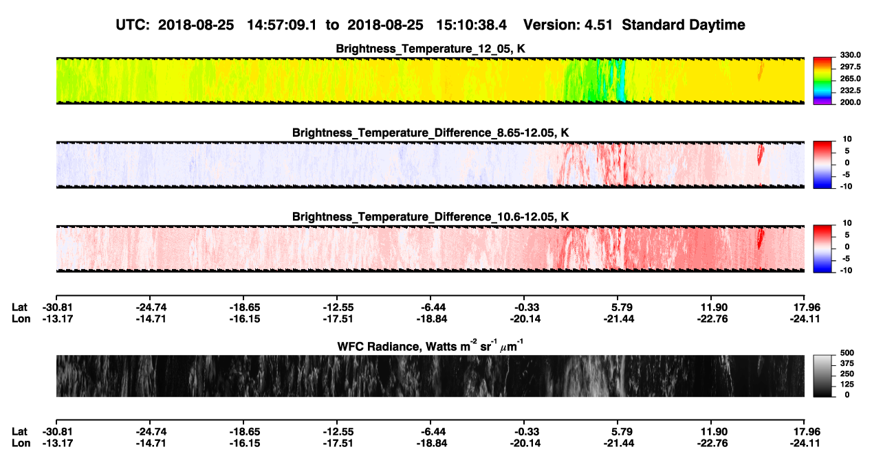
Task: Click the Brightness_Temperature_12_05 color scale bar
Action: (x=822, y=80)
